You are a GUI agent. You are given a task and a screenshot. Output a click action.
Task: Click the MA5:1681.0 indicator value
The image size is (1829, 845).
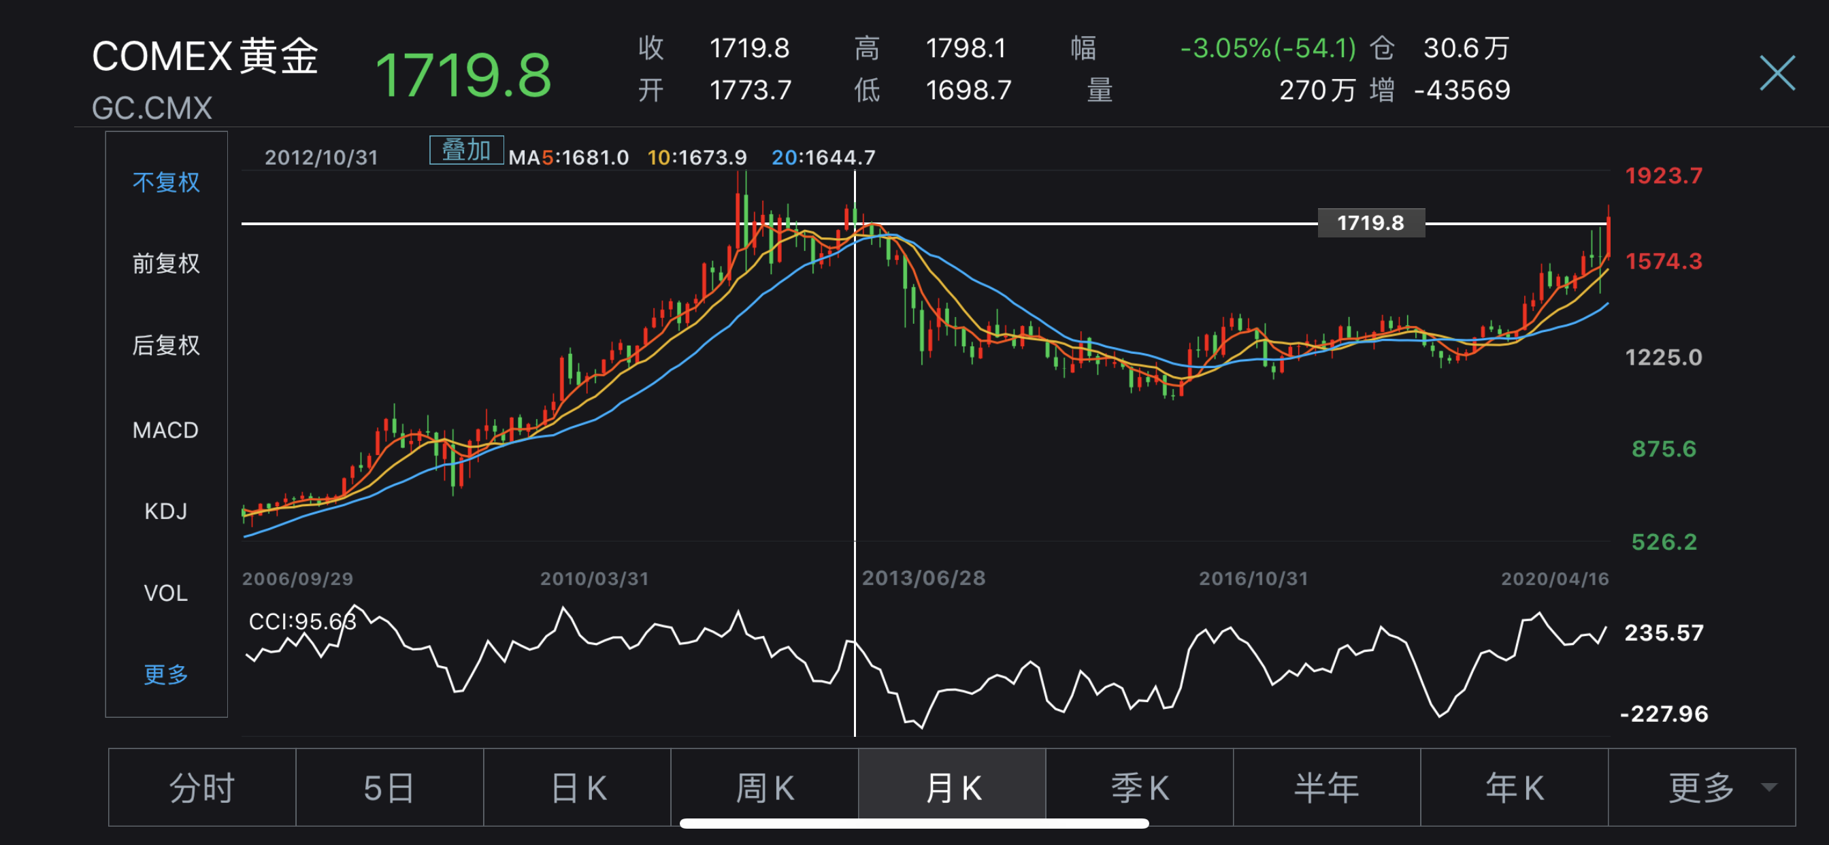(x=569, y=157)
